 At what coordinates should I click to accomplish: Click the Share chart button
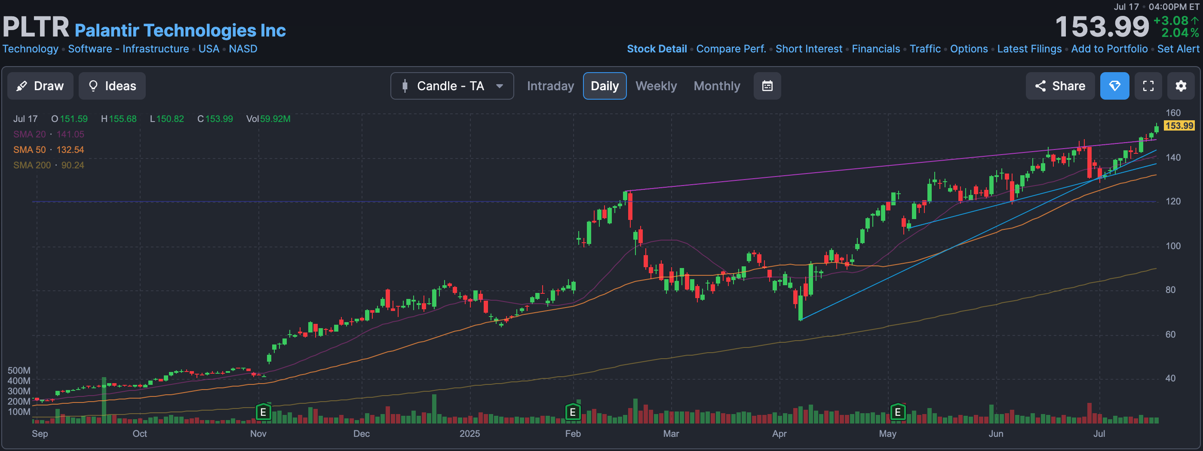[x=1060, y=86]
